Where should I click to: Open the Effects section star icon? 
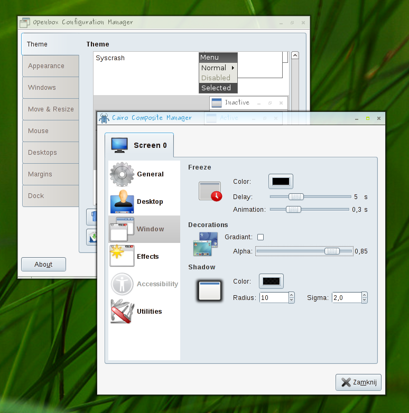122,256
